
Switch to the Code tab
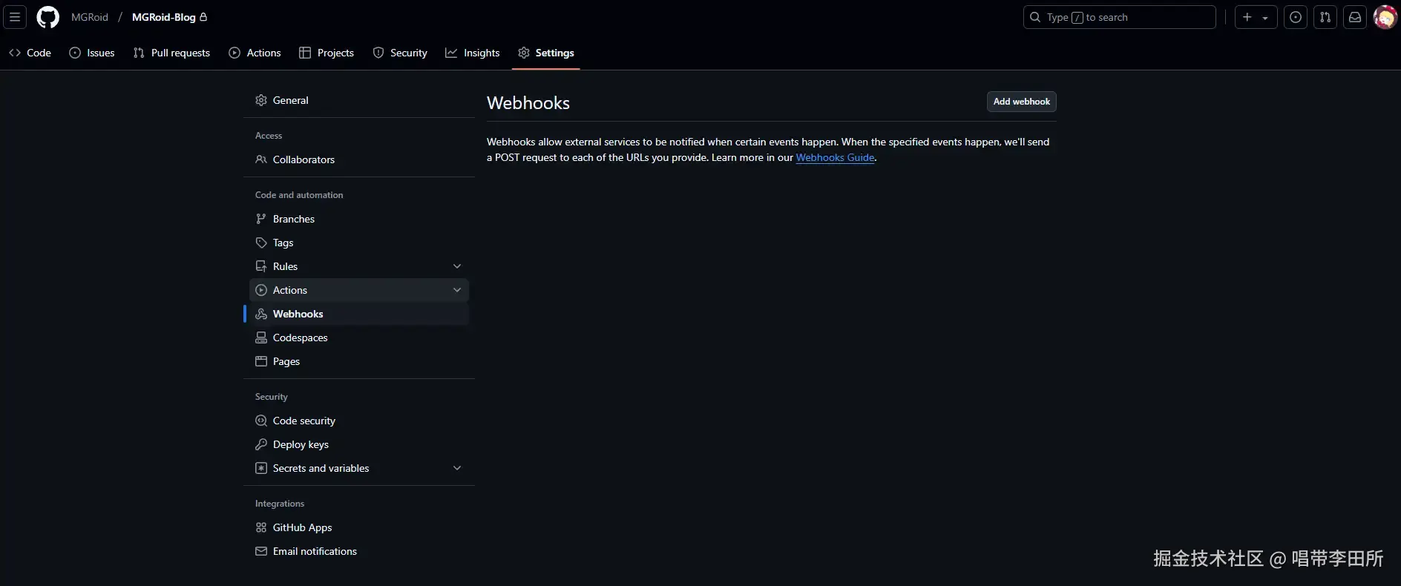tap(30, 53)
